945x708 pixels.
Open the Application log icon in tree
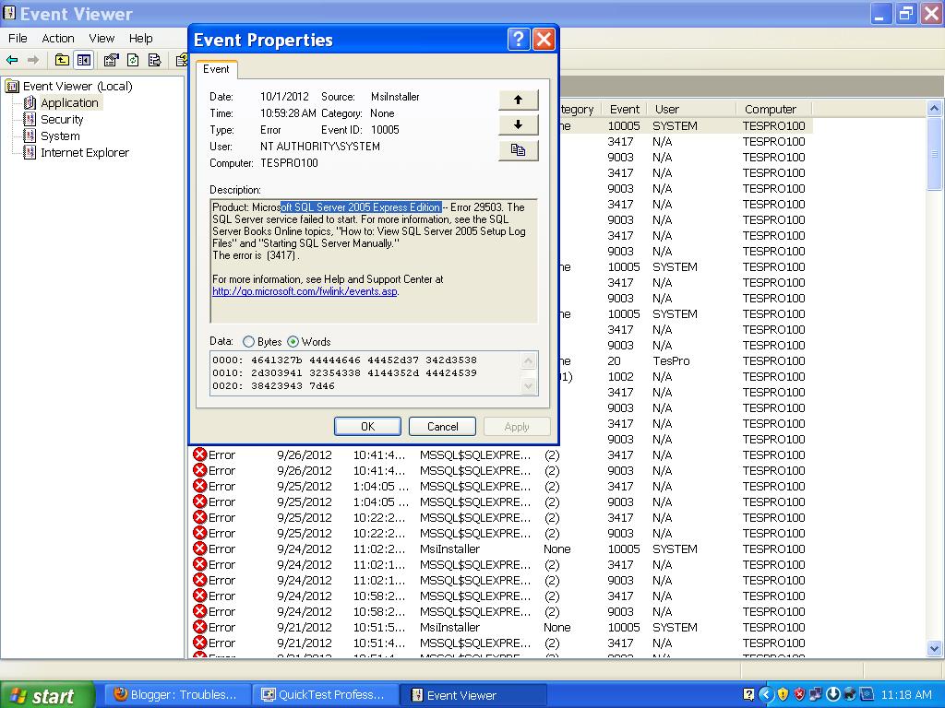coord(30,103)
